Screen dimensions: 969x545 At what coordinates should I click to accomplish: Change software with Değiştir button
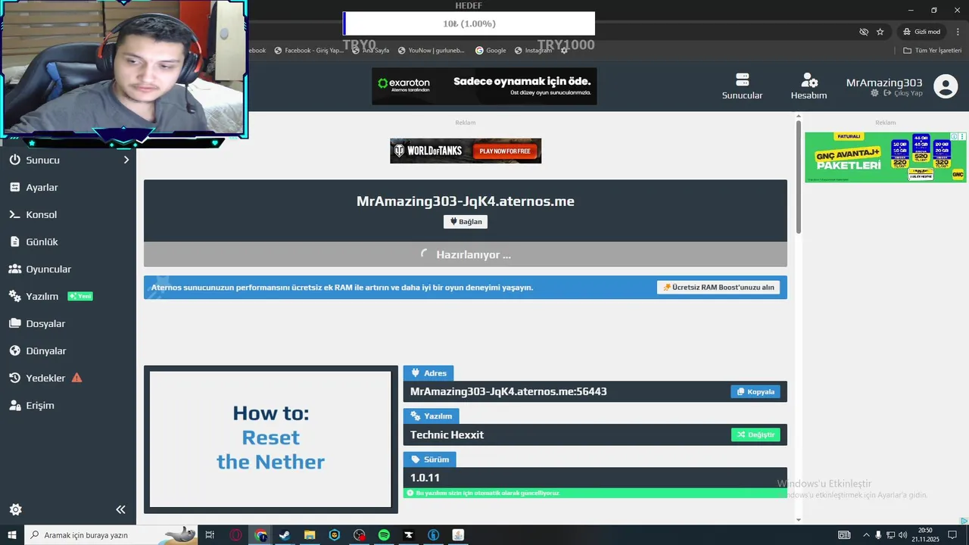[756, 434]
